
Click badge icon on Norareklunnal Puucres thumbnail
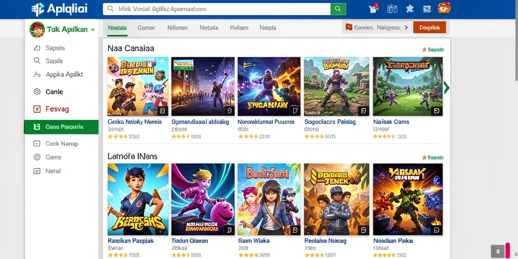(295, 110)
